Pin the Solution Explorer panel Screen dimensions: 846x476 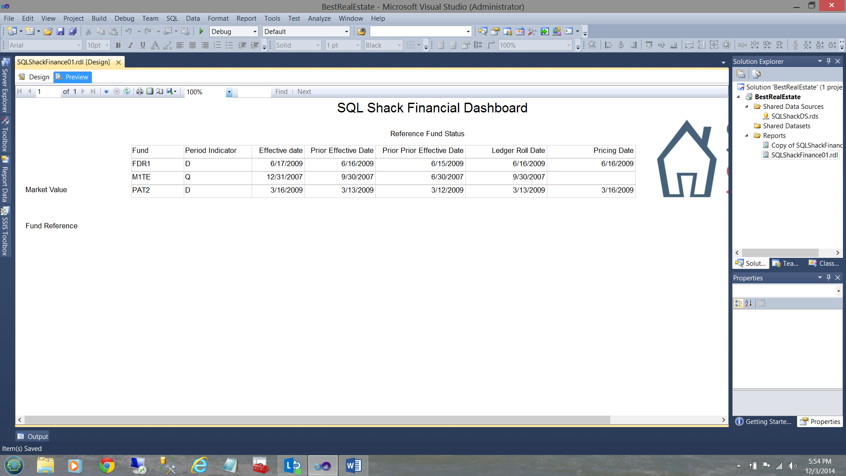click(828, 61)
